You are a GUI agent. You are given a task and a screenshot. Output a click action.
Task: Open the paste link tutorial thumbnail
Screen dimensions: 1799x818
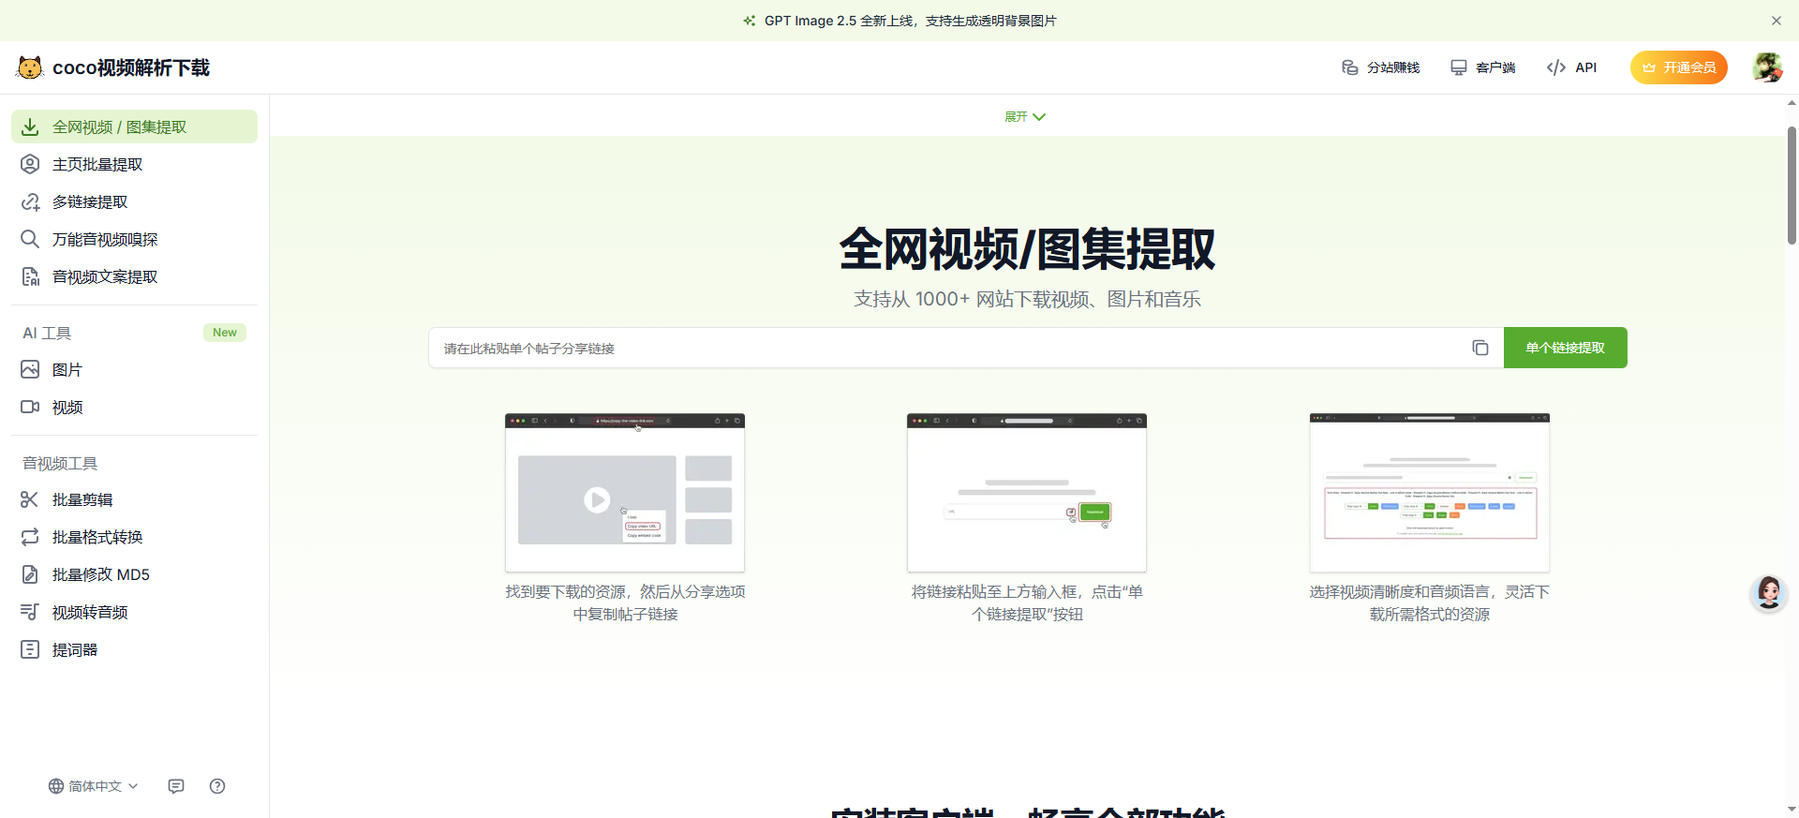(1027, 493)
